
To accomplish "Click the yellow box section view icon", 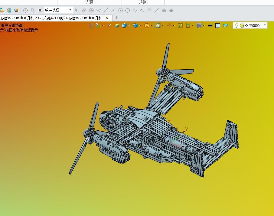I will (117, 26).
